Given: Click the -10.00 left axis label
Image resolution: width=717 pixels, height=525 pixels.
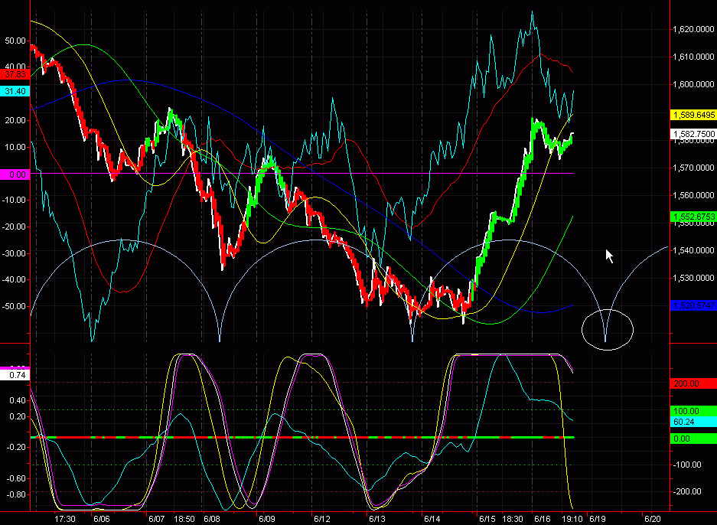Looking at the screenshot, I should coord(14,200).
